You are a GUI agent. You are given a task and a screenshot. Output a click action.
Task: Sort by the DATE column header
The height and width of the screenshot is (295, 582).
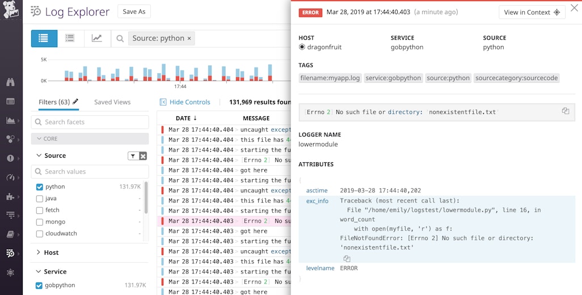pyautogui.click(x=186, y=118)
